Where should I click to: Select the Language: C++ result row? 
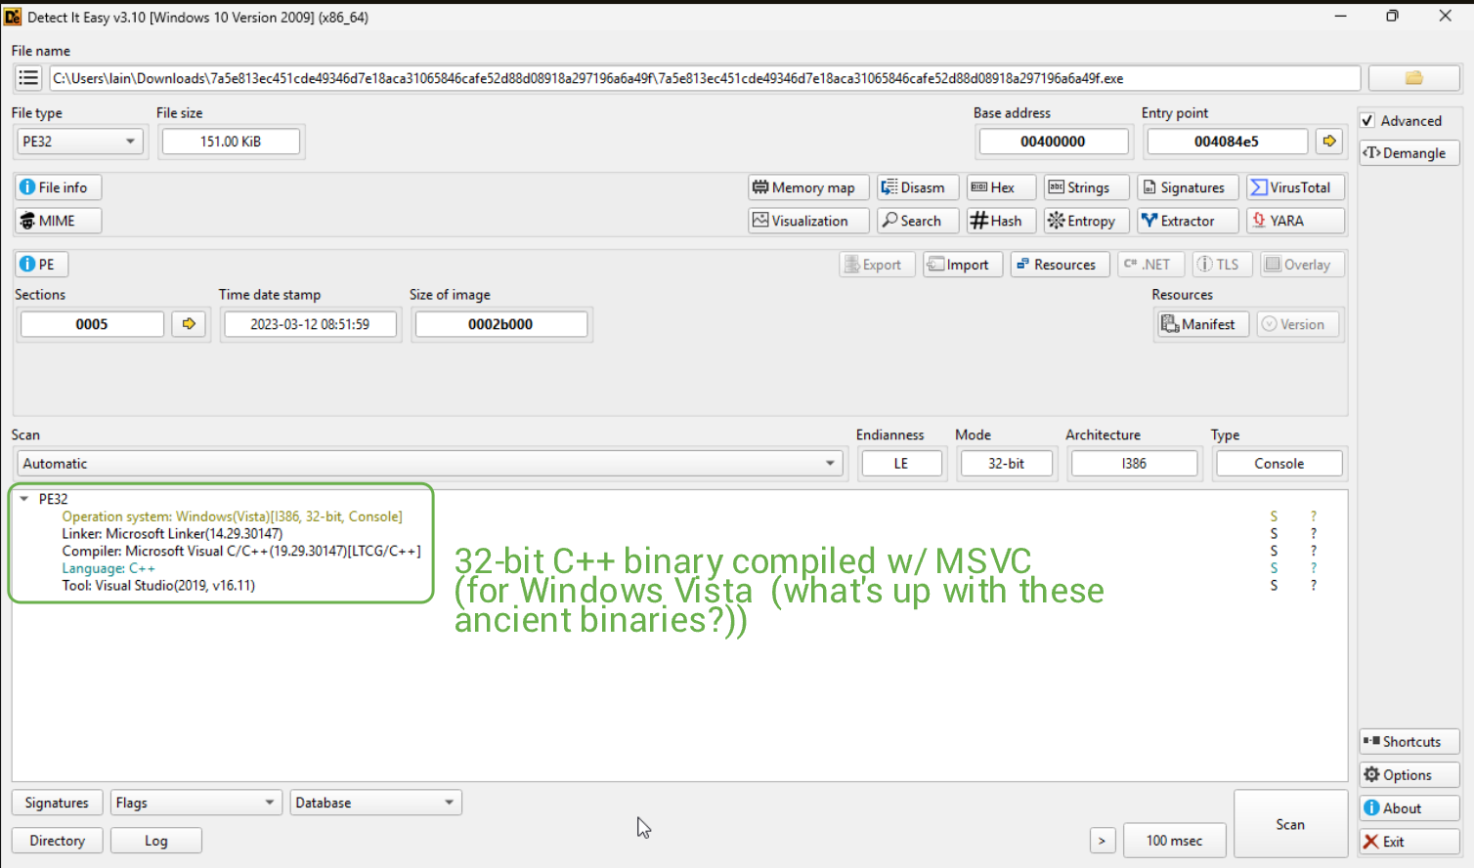(x=108, y=568)
